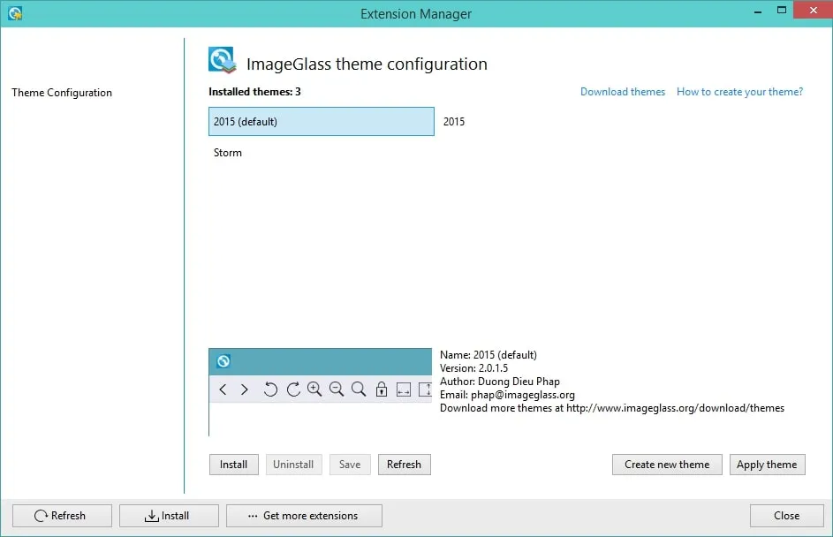Viewport: 833px width, 537px height.
Task: Click the scale to height icon
Action: click(425, 390)
